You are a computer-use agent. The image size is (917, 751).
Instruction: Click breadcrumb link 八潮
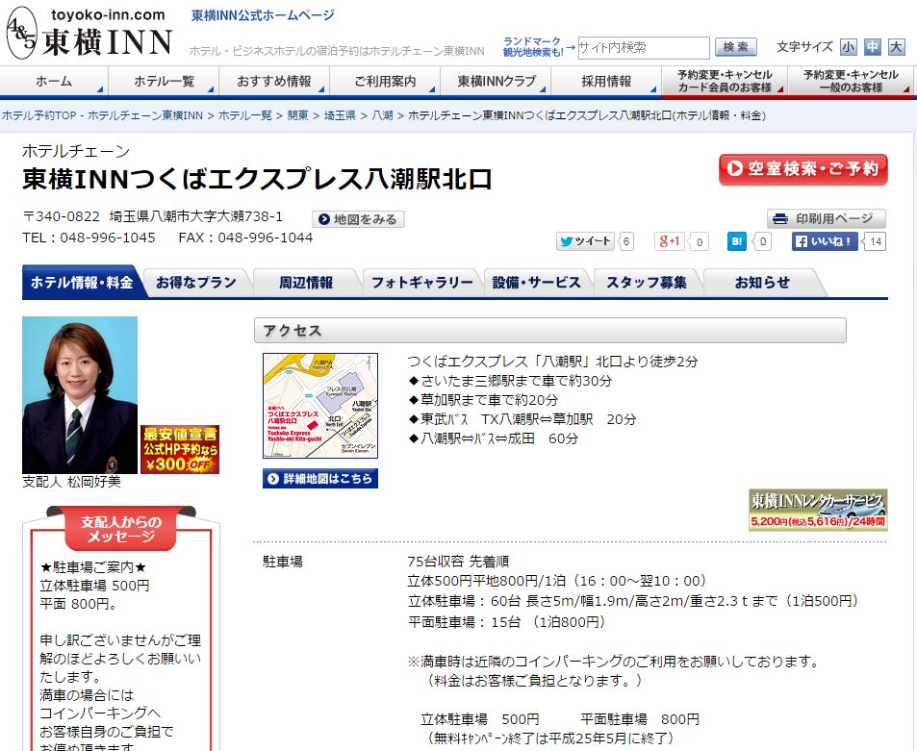click(x=382, y=115)
